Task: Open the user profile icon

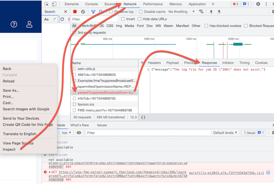Action: (29, 24)
